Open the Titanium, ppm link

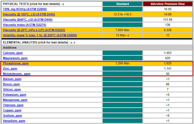[13, 105]
